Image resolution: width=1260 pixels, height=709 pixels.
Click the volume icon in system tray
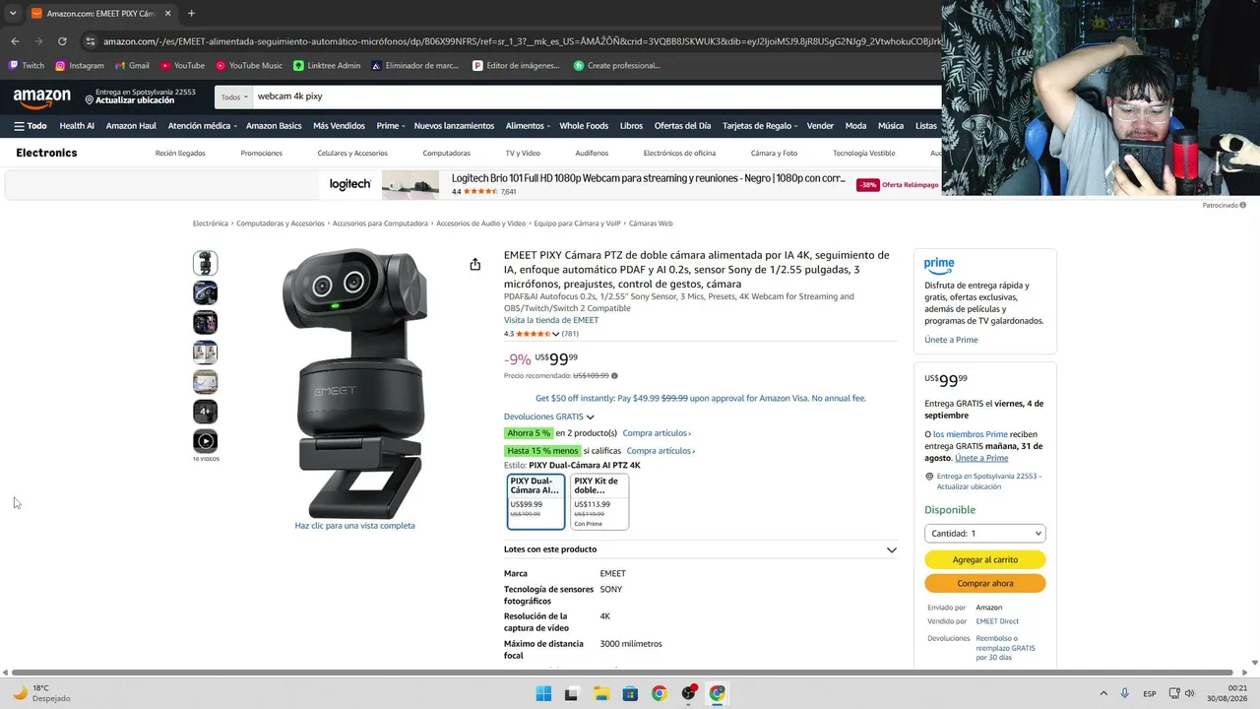[x=1189, y=693]
